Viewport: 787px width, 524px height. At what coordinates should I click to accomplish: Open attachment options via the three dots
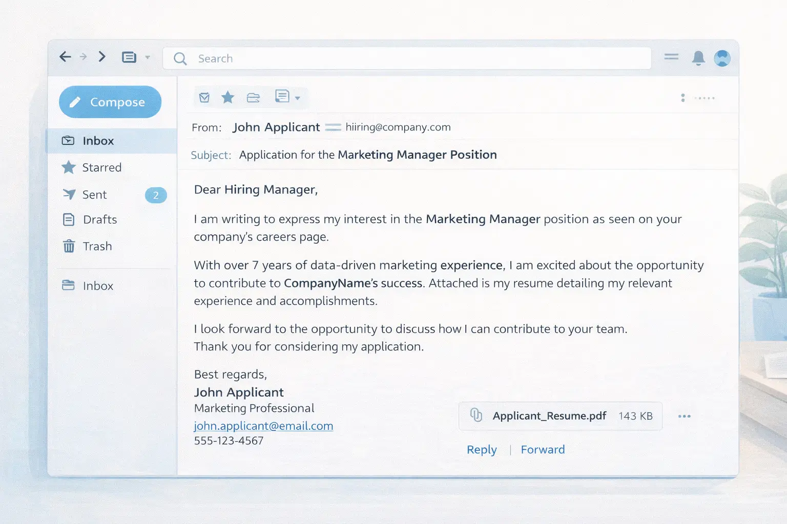(684, 416)
